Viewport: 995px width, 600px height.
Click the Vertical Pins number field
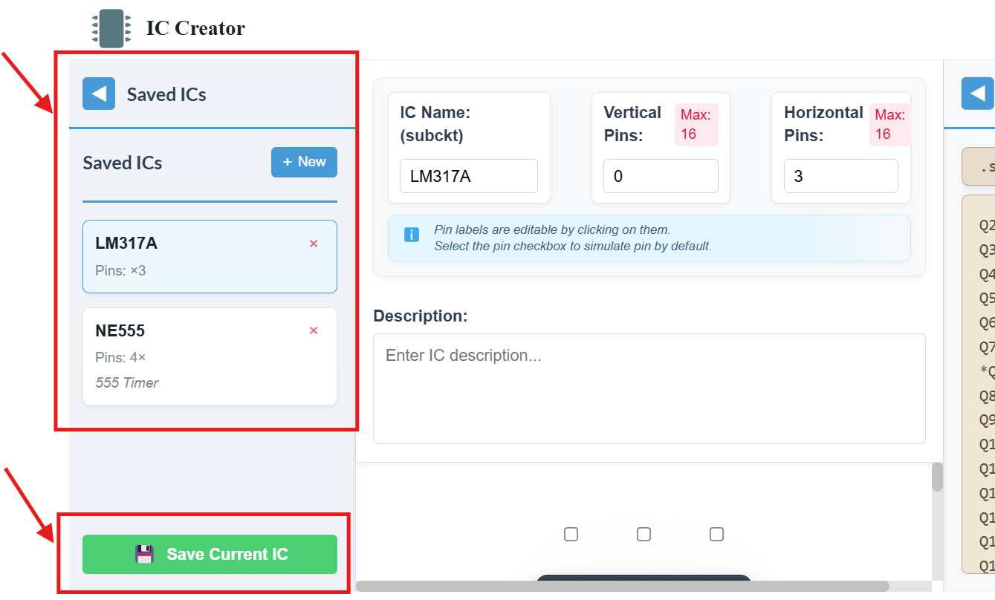coord(660,176)
